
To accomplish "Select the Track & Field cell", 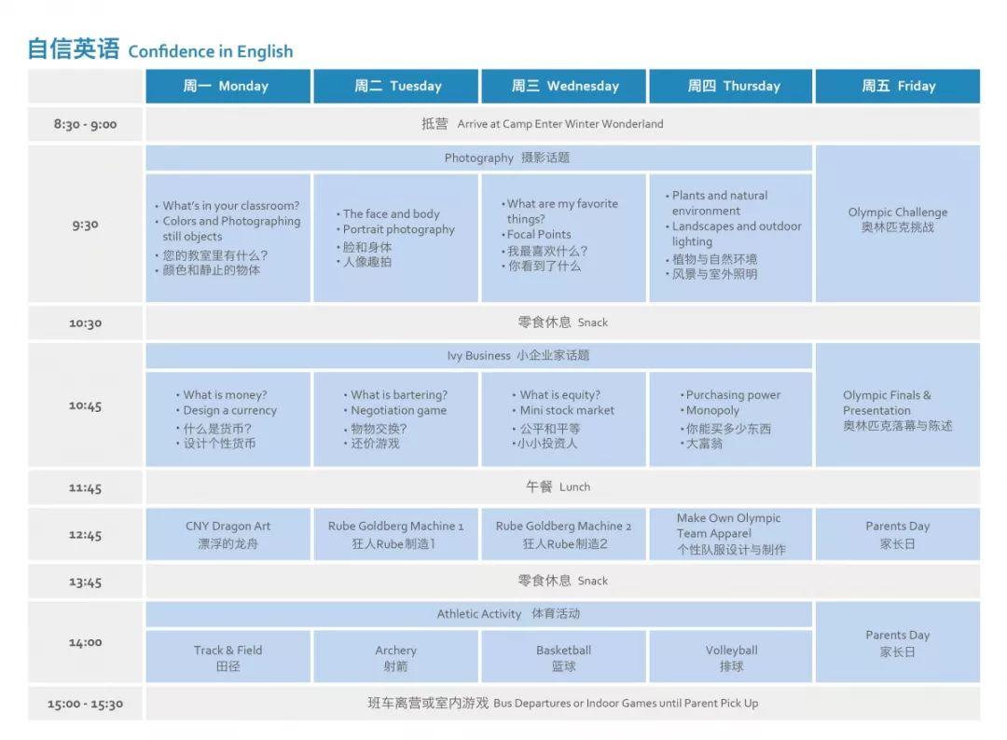I will (x=228, y=656).
